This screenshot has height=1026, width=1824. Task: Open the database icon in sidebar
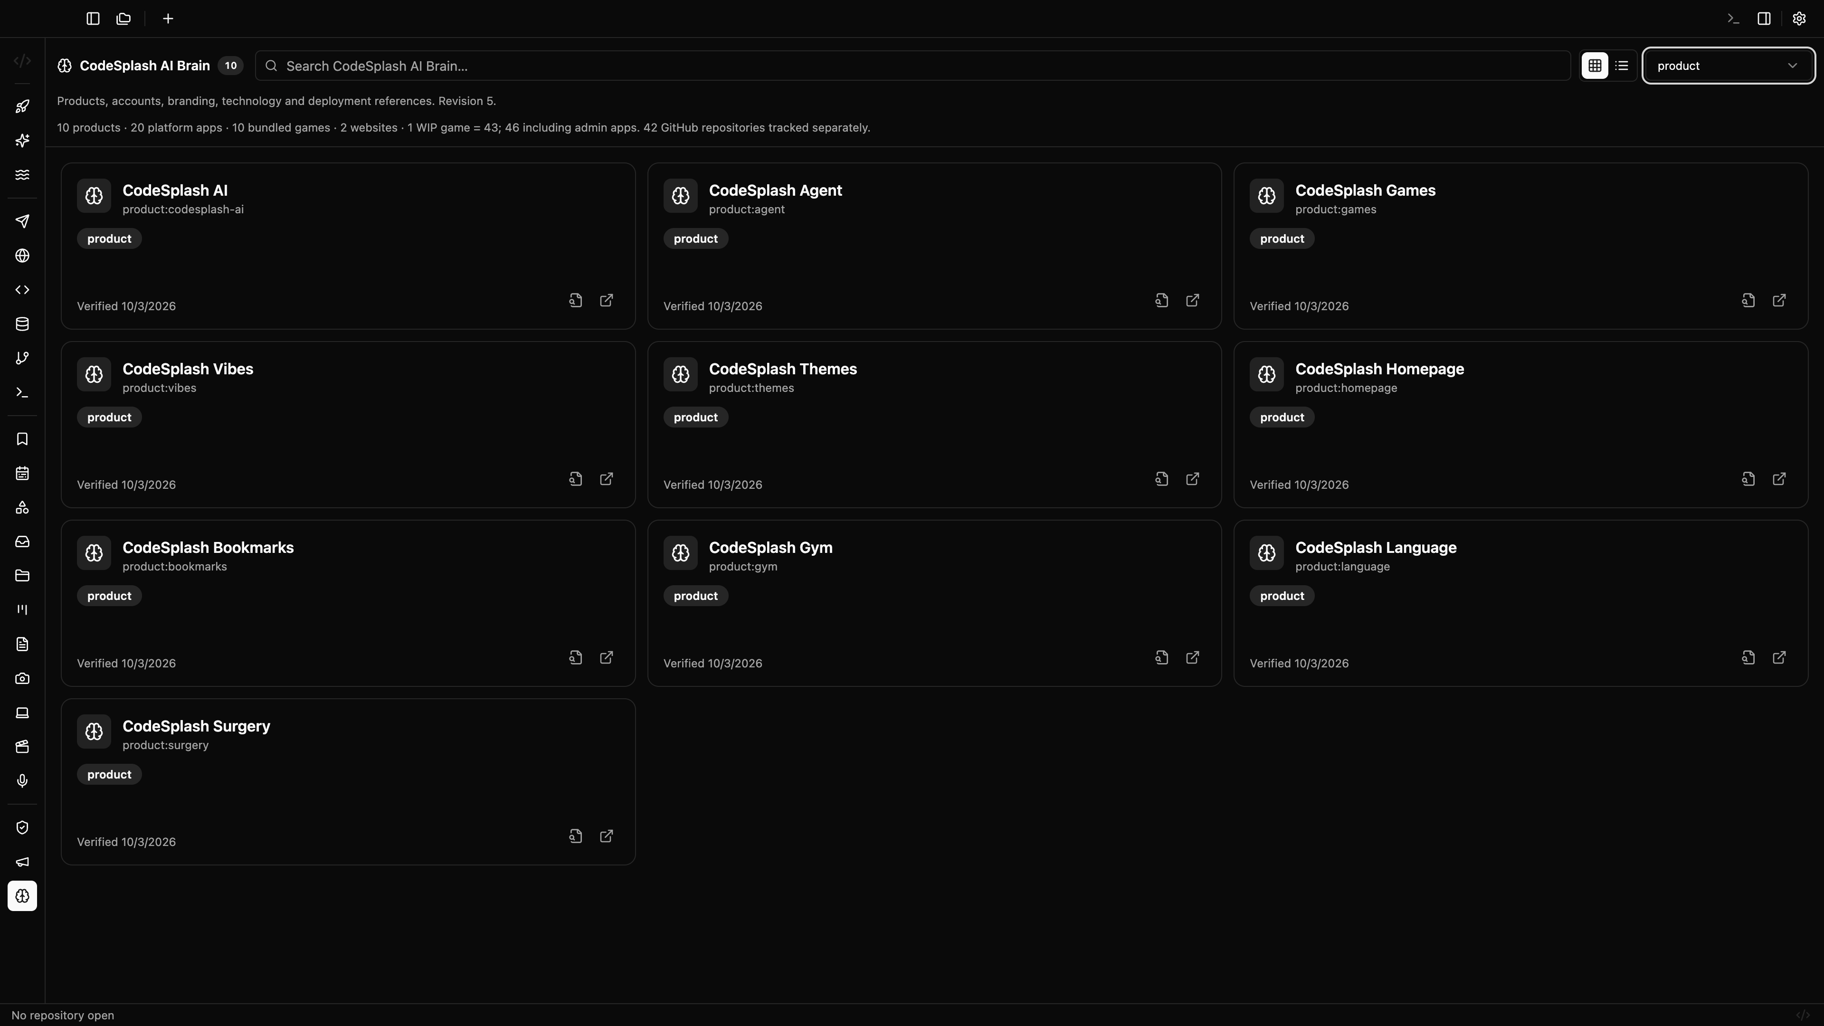(x=22, y=324)
